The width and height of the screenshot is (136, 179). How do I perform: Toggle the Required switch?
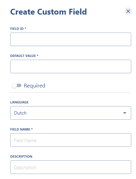[16, 86]
